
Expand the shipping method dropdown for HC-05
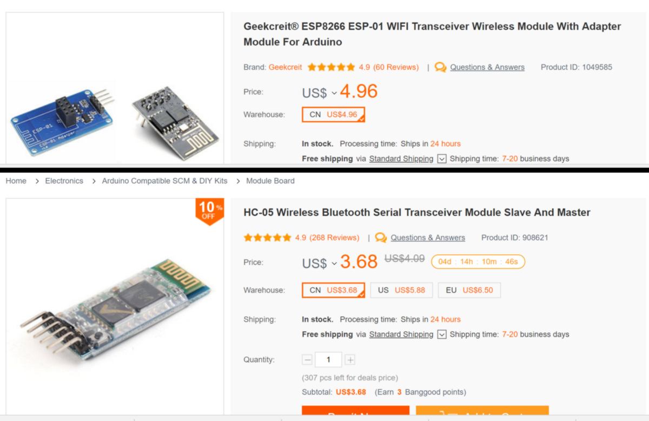click(x=442, y=334)
